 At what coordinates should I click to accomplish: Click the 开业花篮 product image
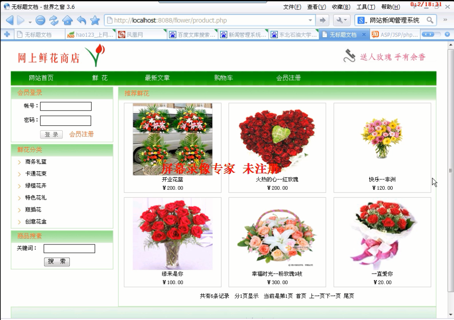tap(173, 139)
